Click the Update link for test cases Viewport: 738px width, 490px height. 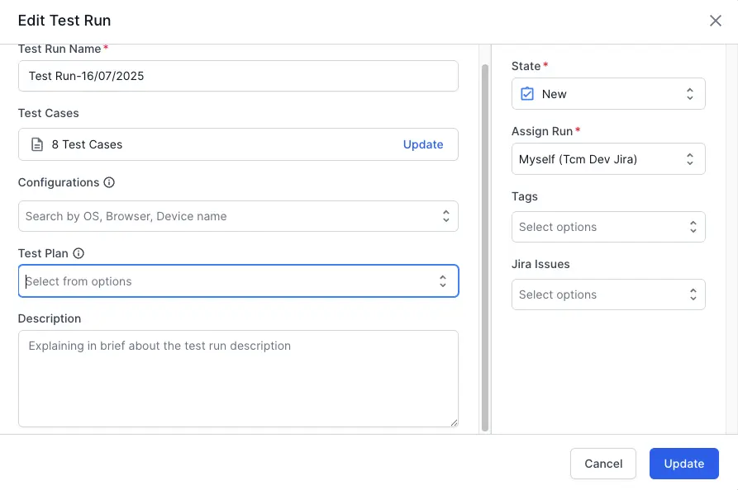click(x=423, y=144)
